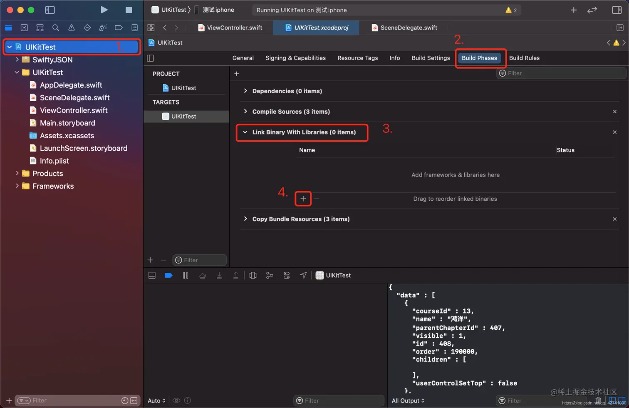Switch to the Resource Tags tab
The width and height of the screenshot is (629, 408).
point(358,58)
